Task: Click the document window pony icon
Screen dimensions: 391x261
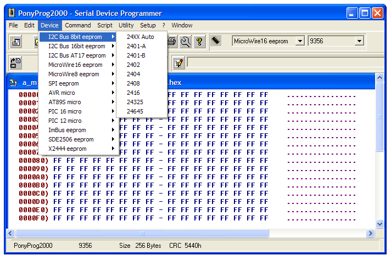Action: point(14,82)
